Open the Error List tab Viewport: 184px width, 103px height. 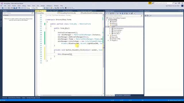(x=5, y=98)
